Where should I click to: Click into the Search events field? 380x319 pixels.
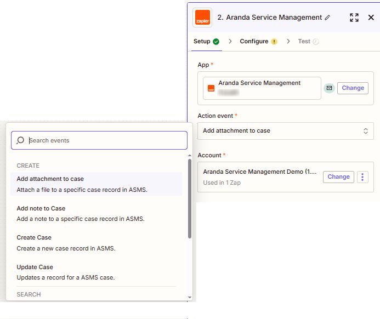tap(104, 140)
